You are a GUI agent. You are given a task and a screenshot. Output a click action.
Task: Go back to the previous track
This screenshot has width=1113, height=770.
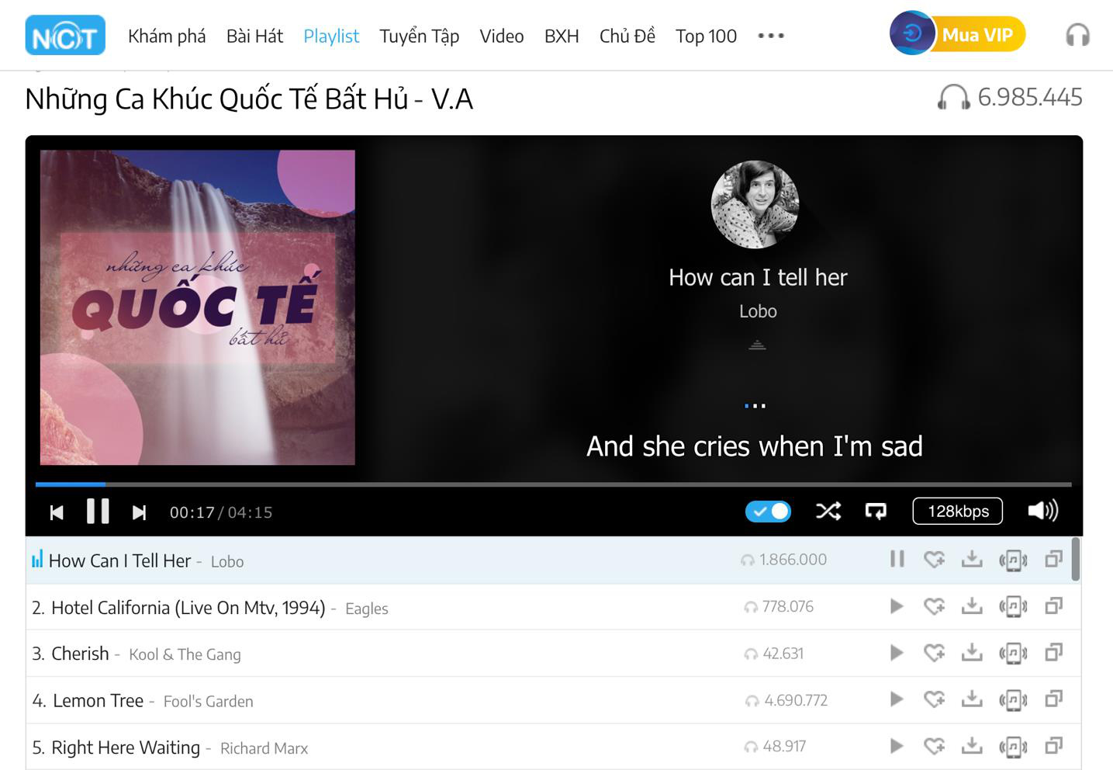57,512
